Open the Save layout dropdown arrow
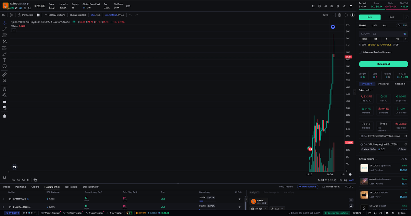The width and height of the screenshot is (411, 216). [x=334, y=15]
